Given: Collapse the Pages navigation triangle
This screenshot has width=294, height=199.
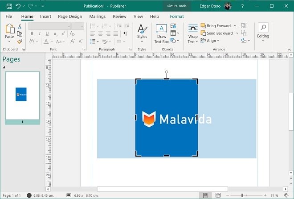Looking at the screenshot, I should [4, 67].
